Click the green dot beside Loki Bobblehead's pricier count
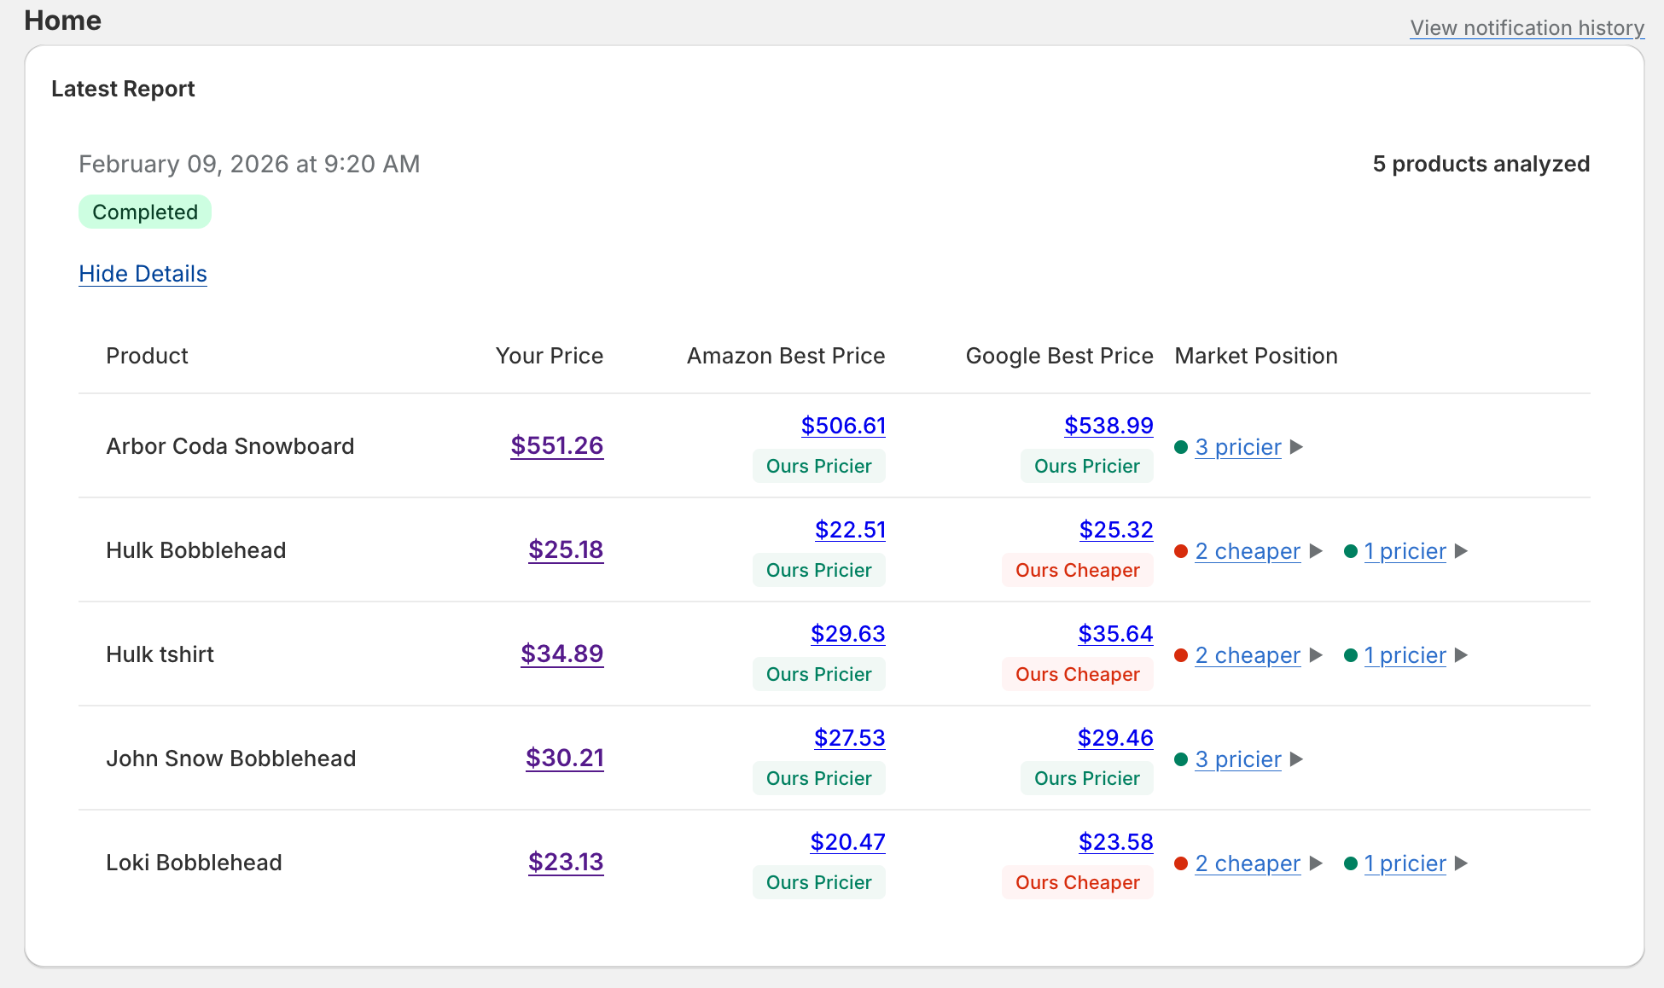The height and width of the screenshot is (988, 1664). [1352, 863]
